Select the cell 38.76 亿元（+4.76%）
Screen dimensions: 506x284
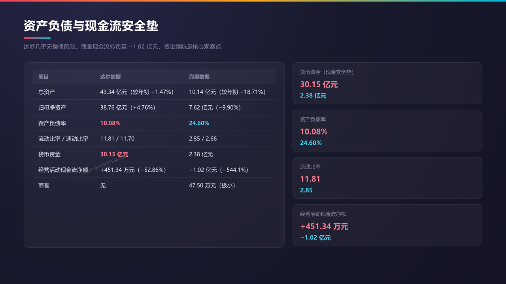tap(128, 107)
